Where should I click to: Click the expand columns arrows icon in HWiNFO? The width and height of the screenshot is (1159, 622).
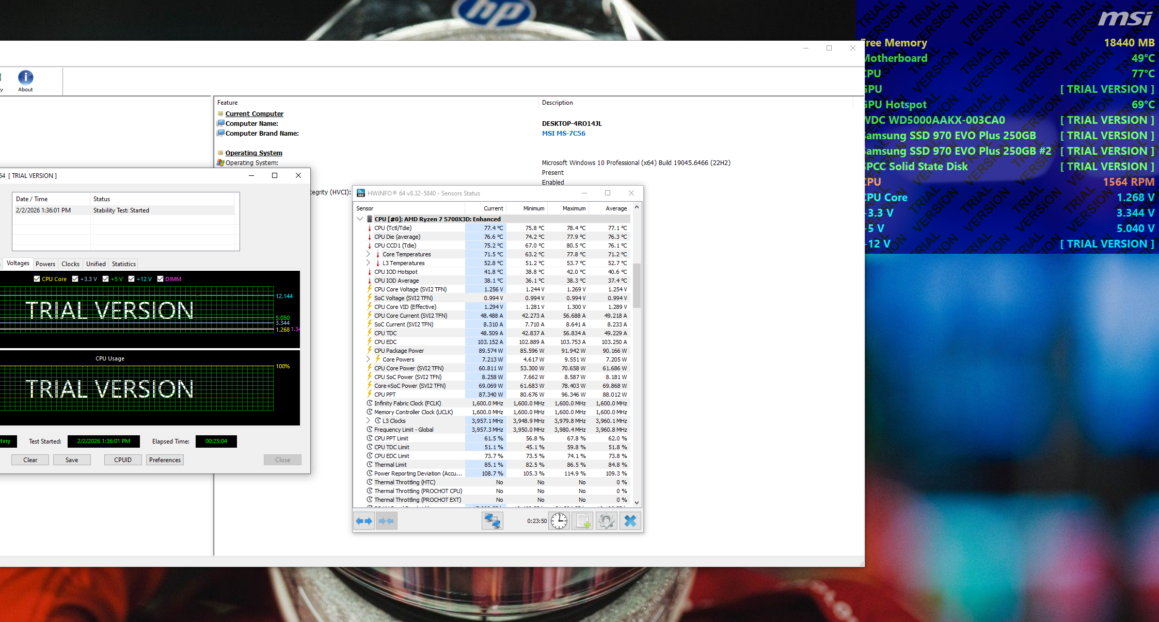364,521
